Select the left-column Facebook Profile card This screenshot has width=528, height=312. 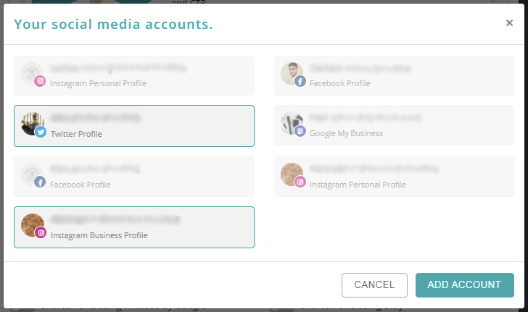click(134, 177)
